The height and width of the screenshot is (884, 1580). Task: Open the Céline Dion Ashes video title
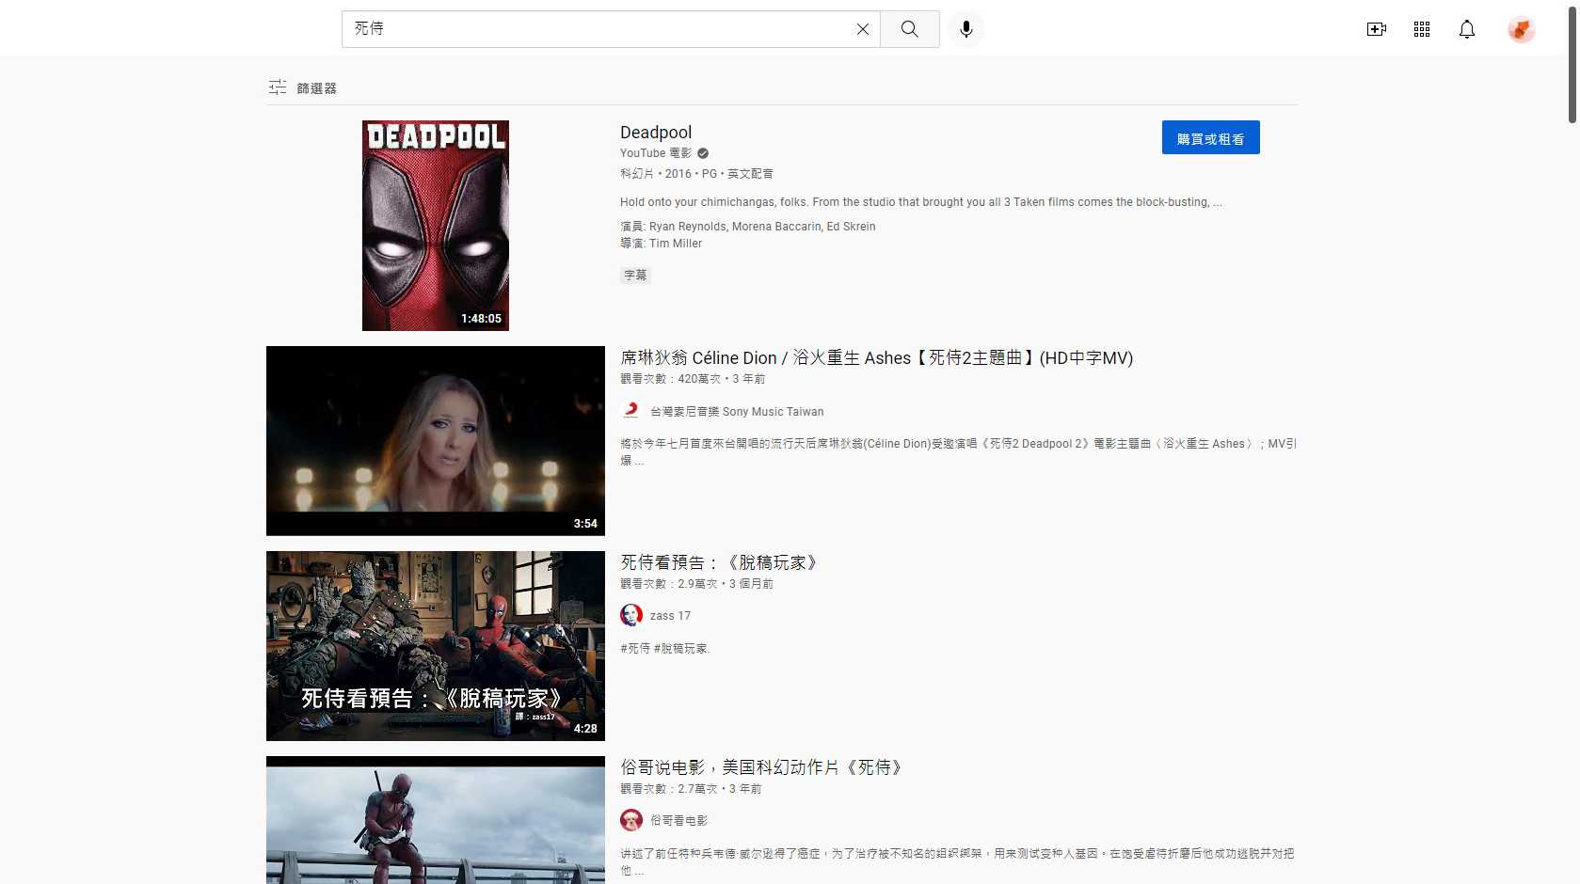click(875, 357)
